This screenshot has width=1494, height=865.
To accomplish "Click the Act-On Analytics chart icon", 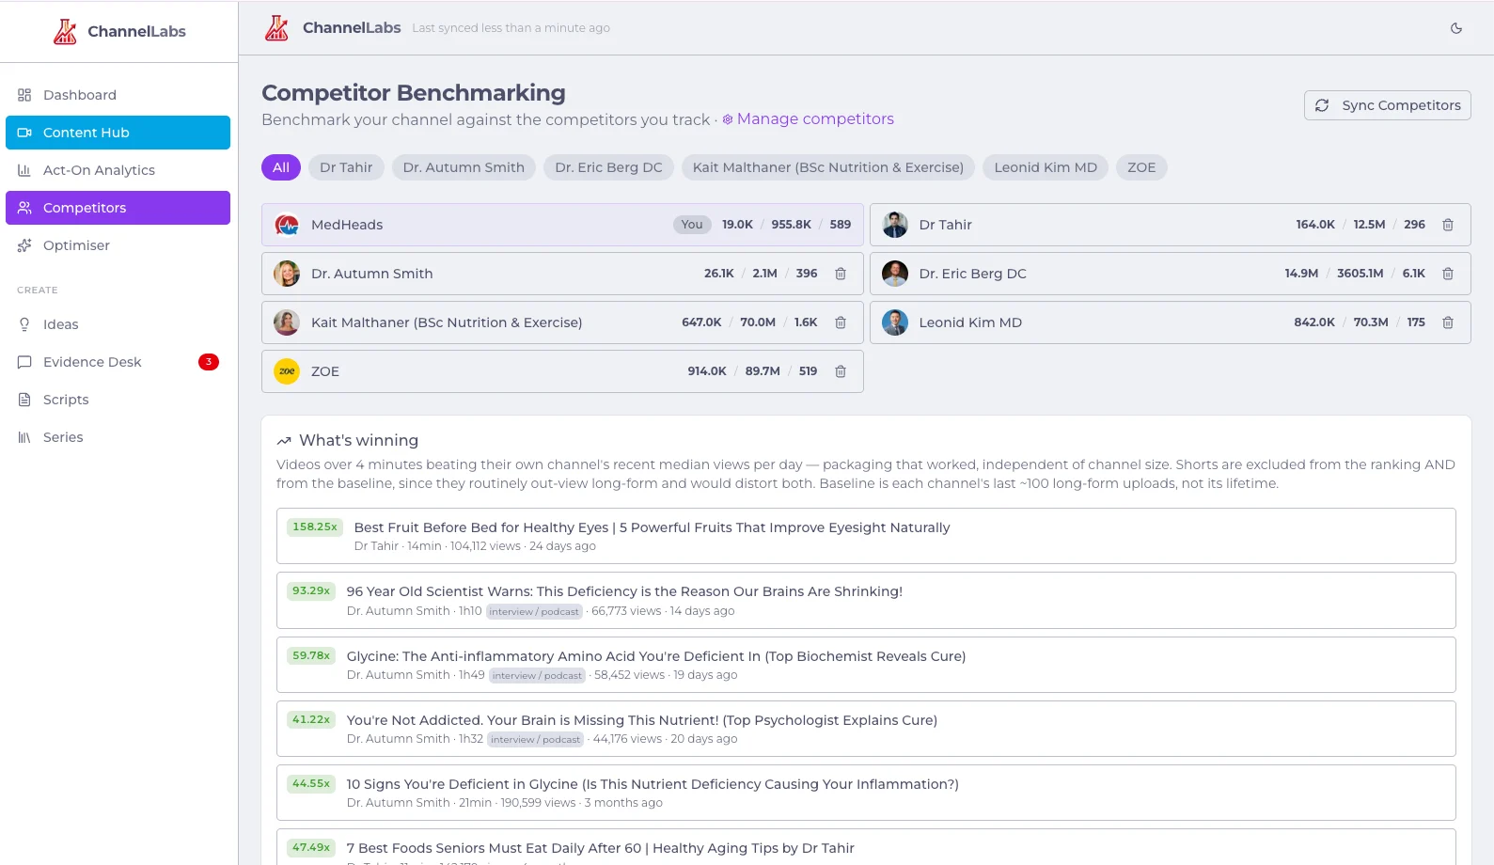I will tap(24, 170).
